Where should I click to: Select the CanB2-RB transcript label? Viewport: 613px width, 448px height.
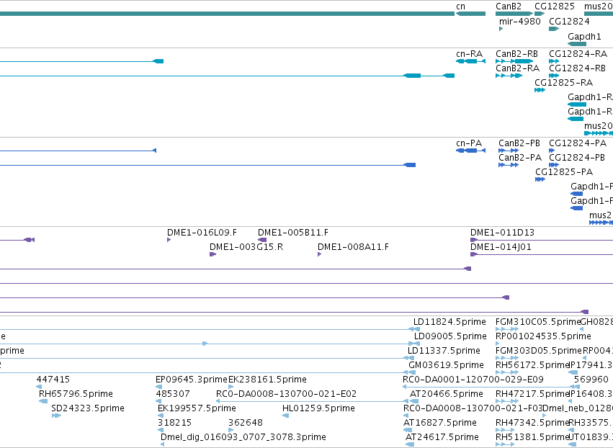coord(516,54)
